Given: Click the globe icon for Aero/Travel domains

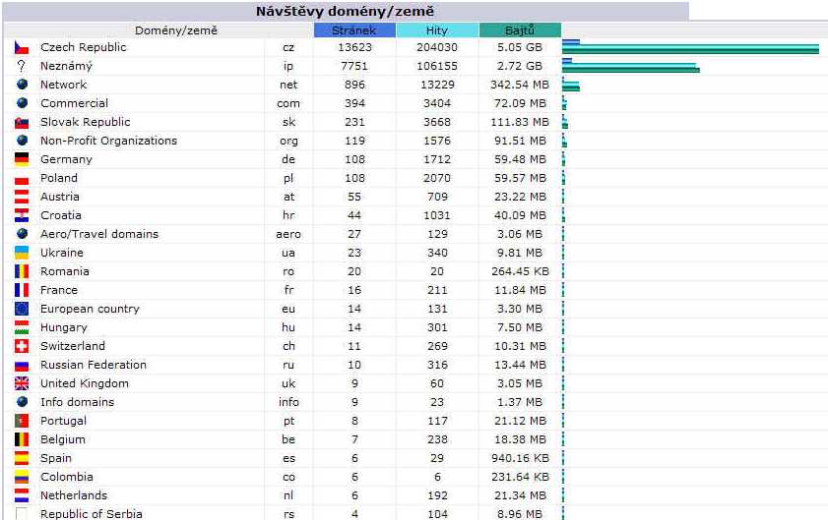Looking at the screenshot, I should tap(23, 233).
